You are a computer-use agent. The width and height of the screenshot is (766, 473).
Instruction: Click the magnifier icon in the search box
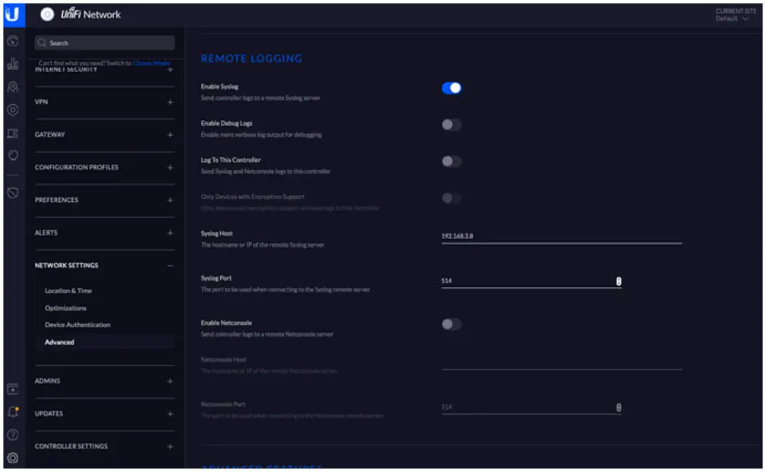(42, 43)
